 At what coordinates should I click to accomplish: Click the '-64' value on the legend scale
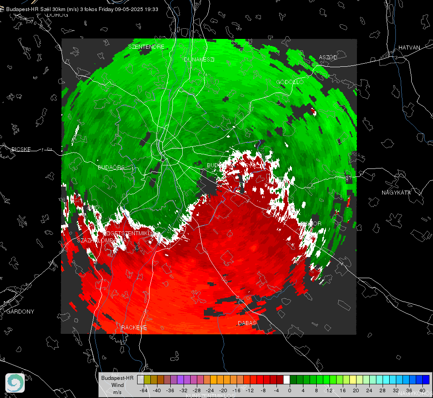pos(144,390)
